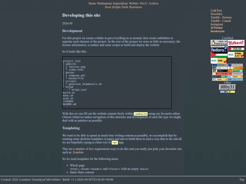This screenshot has width=246, height=184.
Task: Click the small W3C HTML badge
Action: [x=235, y=76]
